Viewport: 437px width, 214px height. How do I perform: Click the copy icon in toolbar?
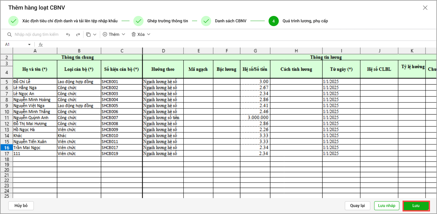click(x=88, y=34)
